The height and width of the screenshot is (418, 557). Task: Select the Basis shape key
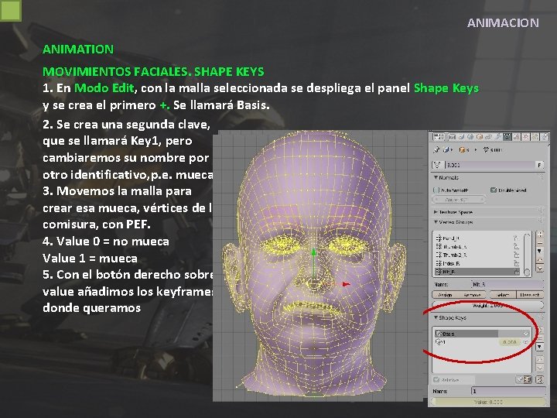click(483, 334)
